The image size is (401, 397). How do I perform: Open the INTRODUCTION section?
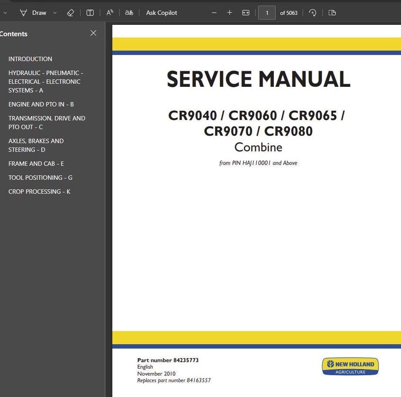(x=30, y=59)
